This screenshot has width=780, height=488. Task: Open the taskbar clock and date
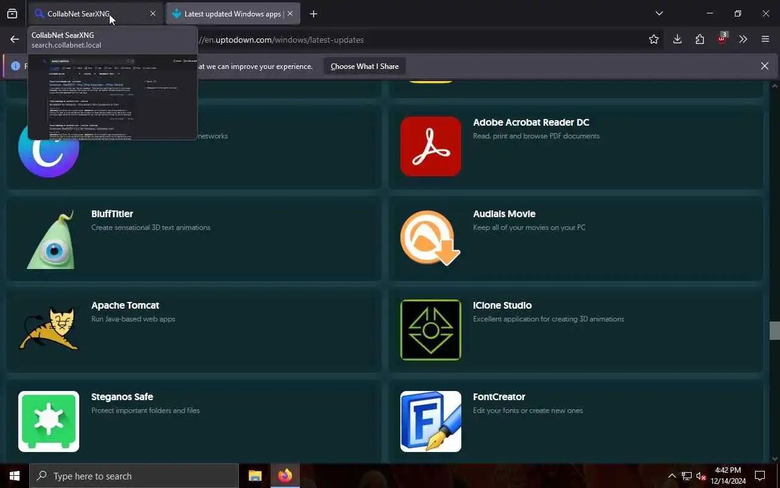click(728, 476)
